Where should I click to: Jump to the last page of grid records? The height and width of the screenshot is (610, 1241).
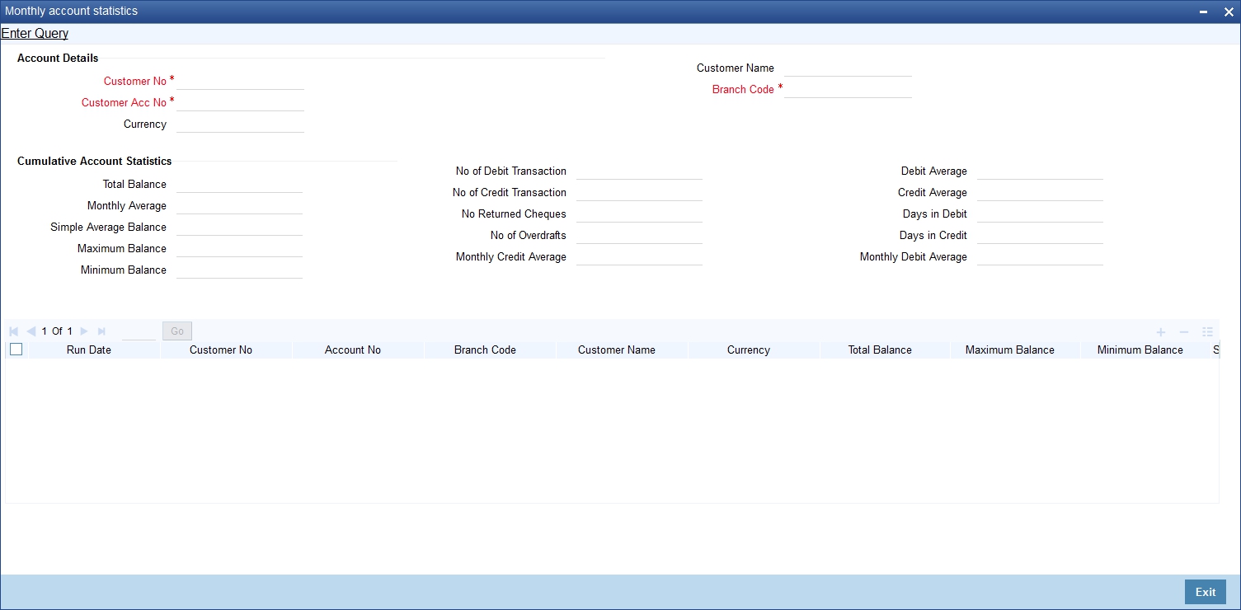[101, 331]
